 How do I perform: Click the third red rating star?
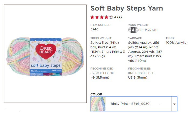pos(102,17)
